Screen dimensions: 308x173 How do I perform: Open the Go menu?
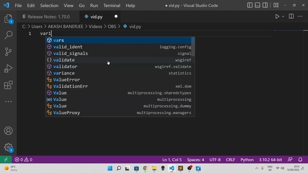[x=82, y=5]
